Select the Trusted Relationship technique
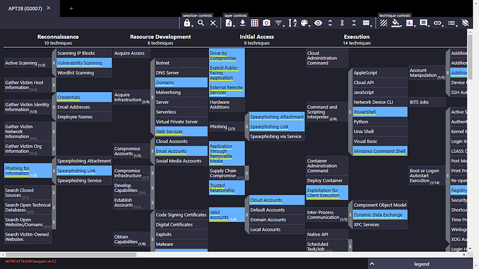Image resolution: width=479 pixels, height=269 pixels. pos(226,188)
